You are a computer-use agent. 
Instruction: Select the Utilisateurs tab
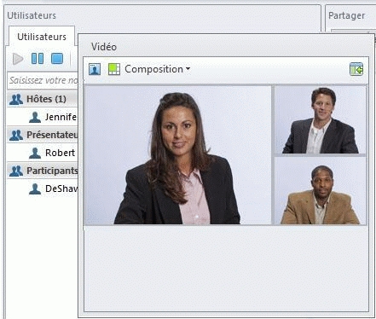[42, 37]
